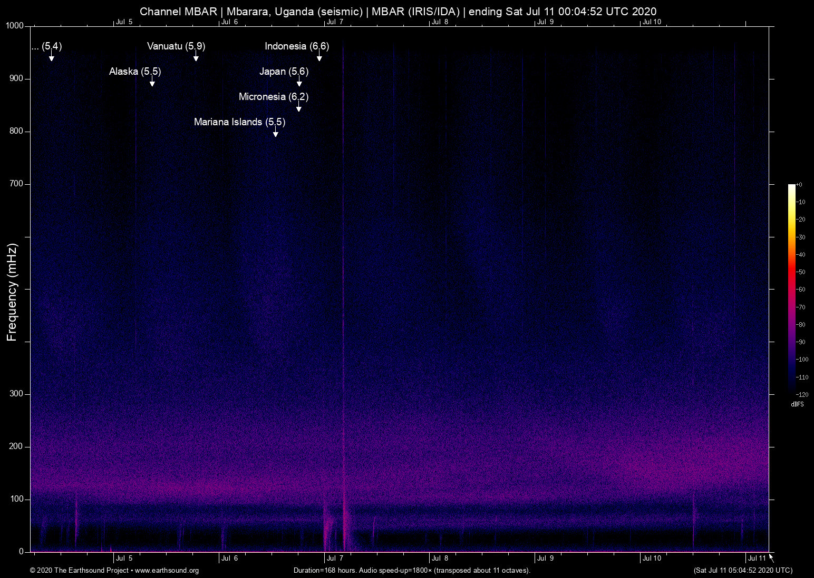
Task: Click the Jul 7 marker on bottom time axis
Action: click(x=335, y=559)
